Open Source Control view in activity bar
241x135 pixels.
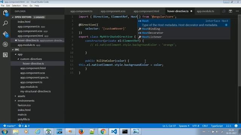[5, 34]
